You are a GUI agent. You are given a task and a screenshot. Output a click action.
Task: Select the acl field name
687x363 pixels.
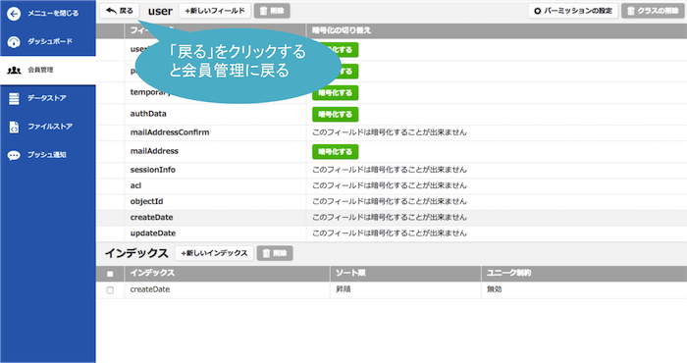135,185
